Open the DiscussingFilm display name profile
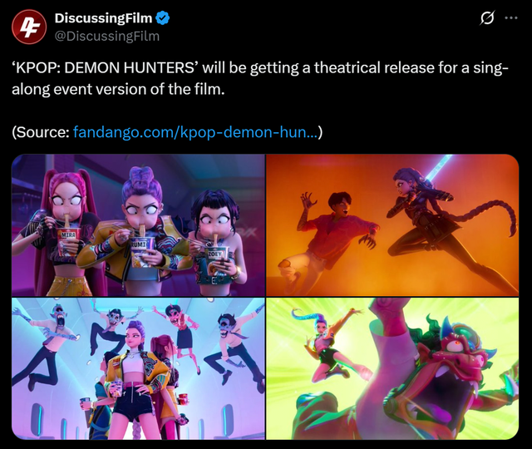Screen dimensions: 532x449 [103, 18]
